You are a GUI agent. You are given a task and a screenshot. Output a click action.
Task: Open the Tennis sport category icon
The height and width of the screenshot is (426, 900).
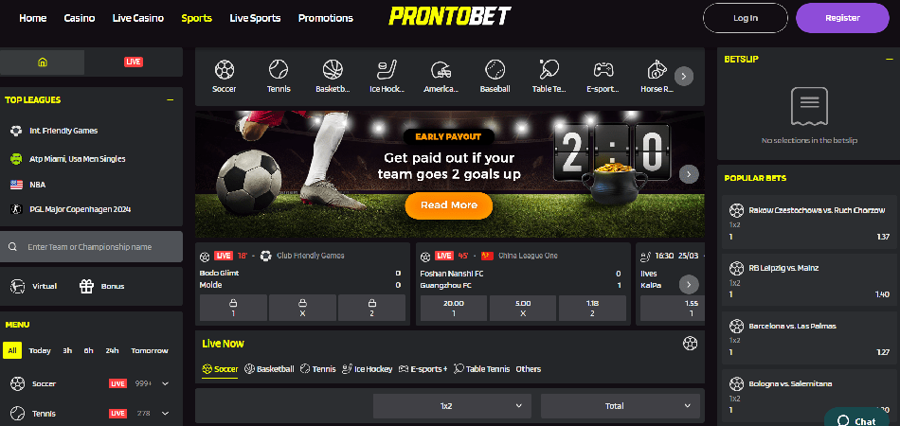tap(279, 69)
